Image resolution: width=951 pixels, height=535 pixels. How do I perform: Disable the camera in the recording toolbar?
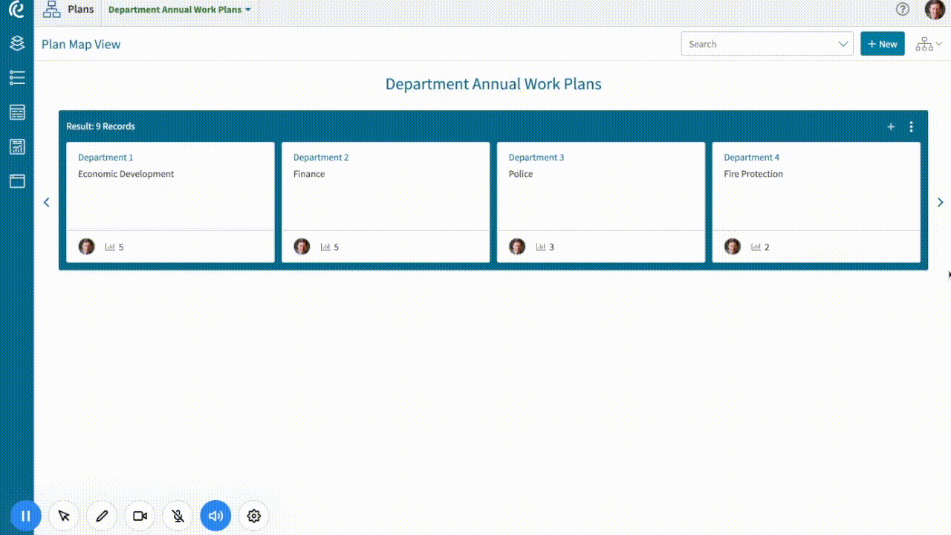pos(140,515)
